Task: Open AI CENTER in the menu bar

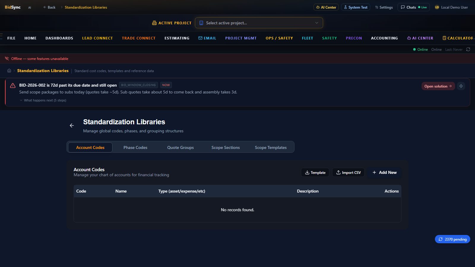Action: (x=420, y=38)
